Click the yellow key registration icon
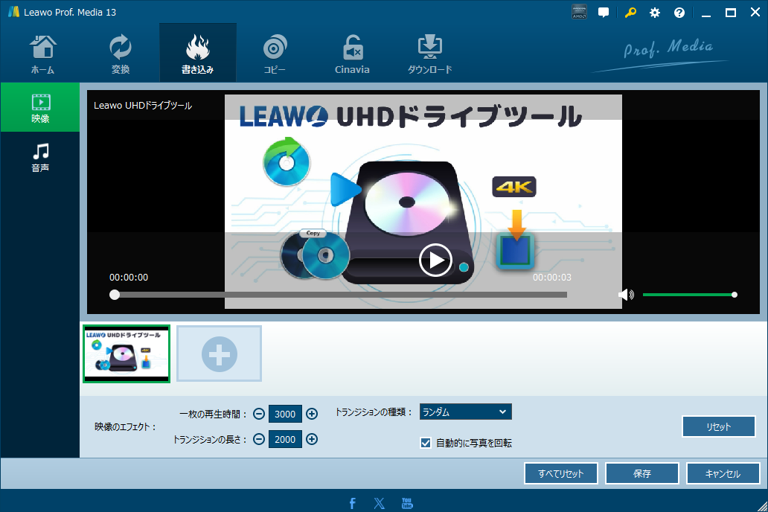 630,13
